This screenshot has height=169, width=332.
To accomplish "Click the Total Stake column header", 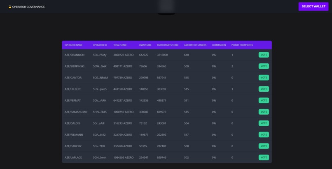I will pyautogui.click(x=120, y=45).
